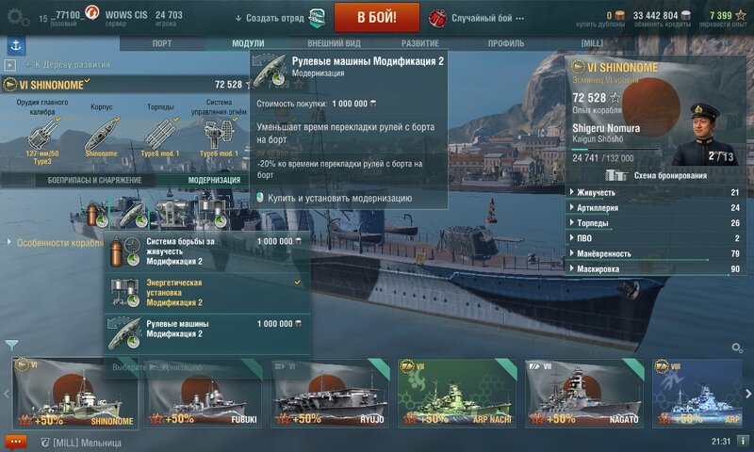
Task: Select the Type6 mod. 1 fire control icon
Action: [219, 133]
